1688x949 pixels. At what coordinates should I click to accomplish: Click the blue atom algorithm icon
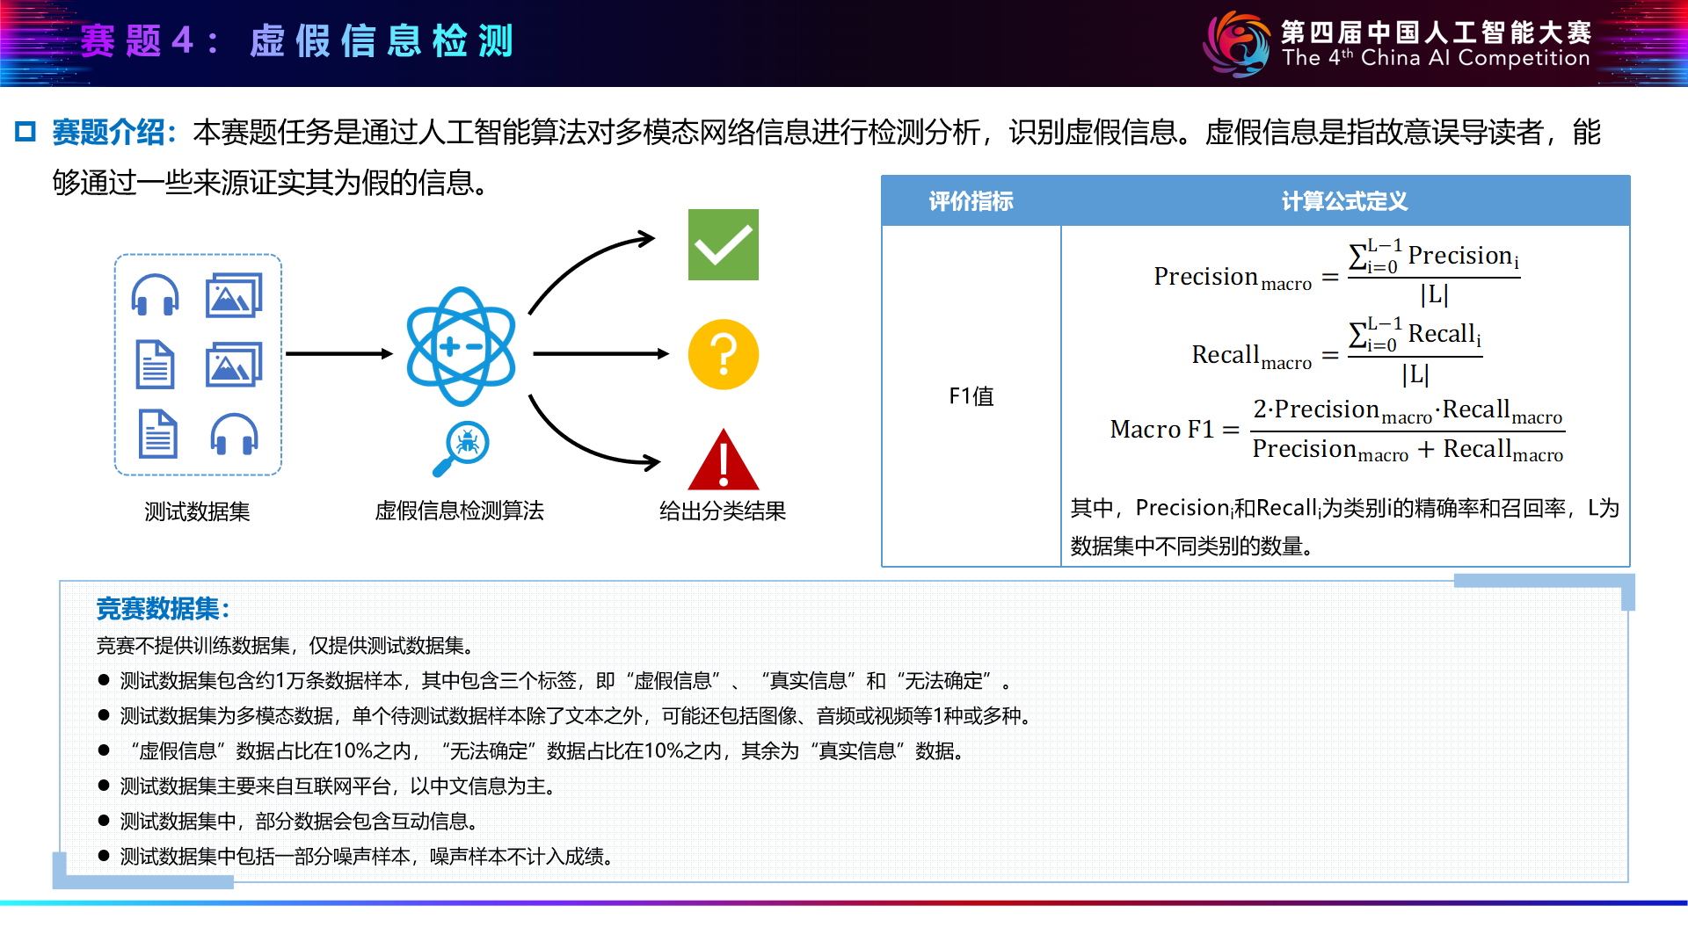click(461, 346)
